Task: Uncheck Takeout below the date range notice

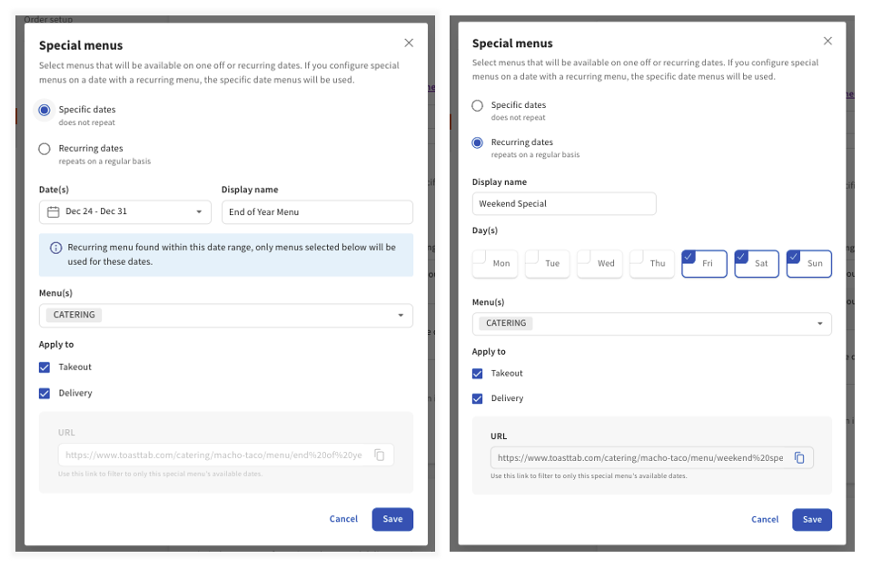Action: [x=45, y=367]
